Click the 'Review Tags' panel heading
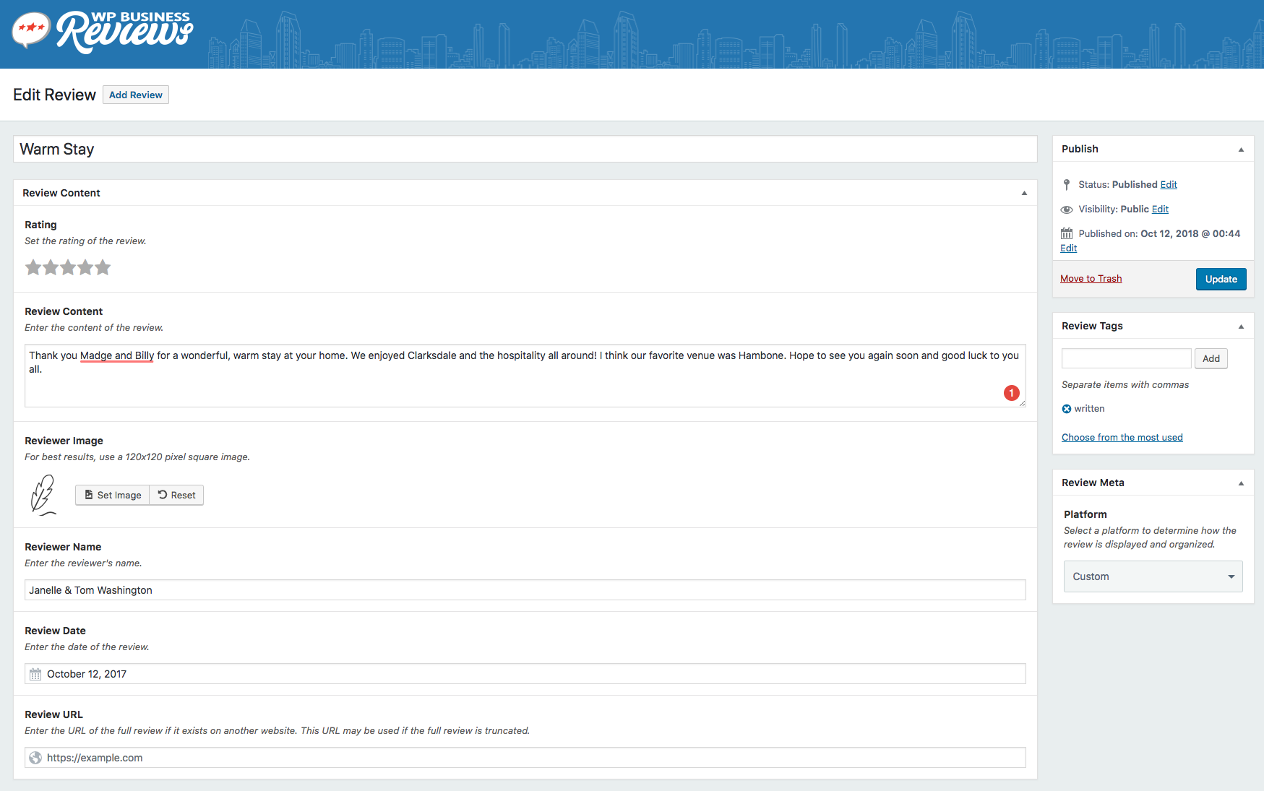 click(x=1092, y=326)
